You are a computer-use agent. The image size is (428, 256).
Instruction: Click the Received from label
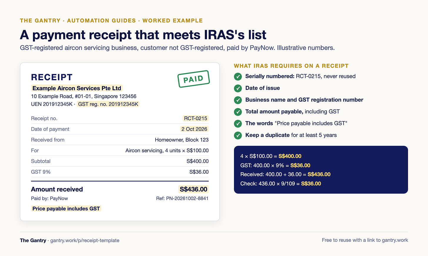tap(48, 140)
